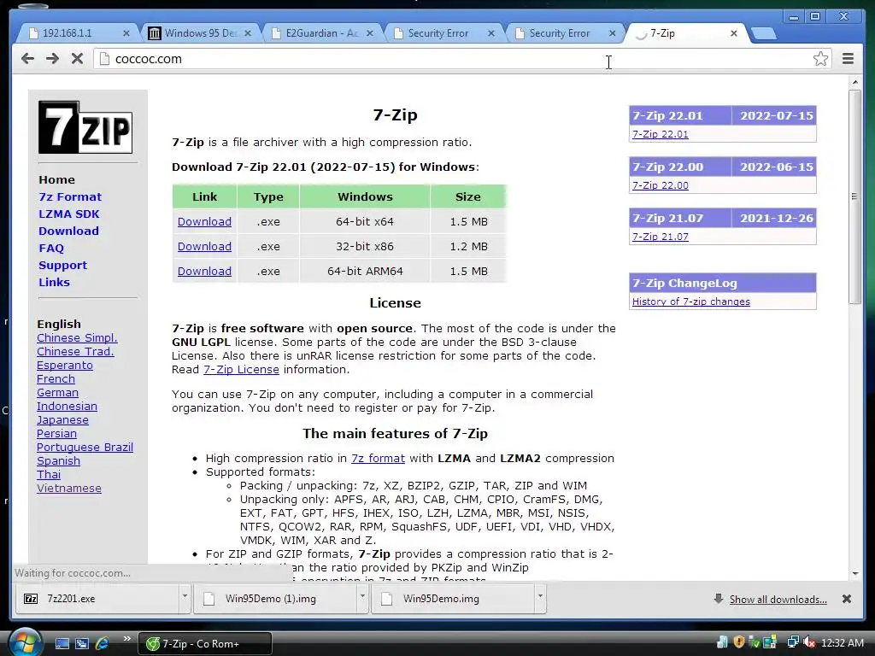Open the Support sidebar link
Screen dimensions: 875x656
click(62, 266)
